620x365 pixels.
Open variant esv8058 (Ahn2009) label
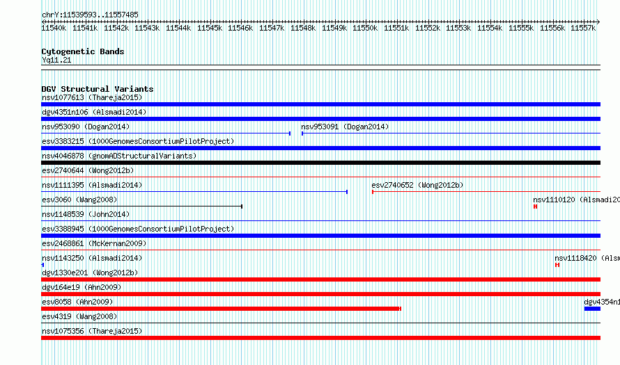(x=77, y=302)
